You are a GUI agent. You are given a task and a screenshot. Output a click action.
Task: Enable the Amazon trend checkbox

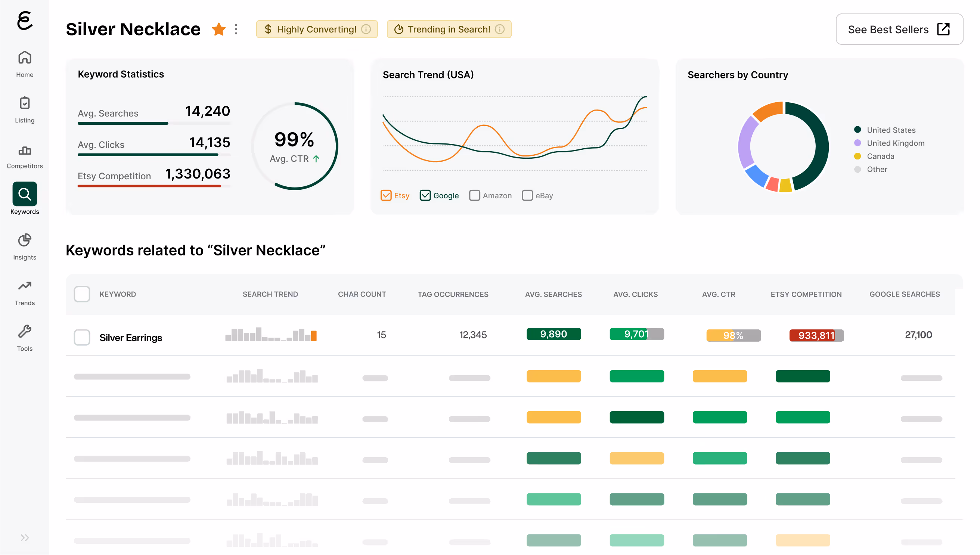(474, 196)
